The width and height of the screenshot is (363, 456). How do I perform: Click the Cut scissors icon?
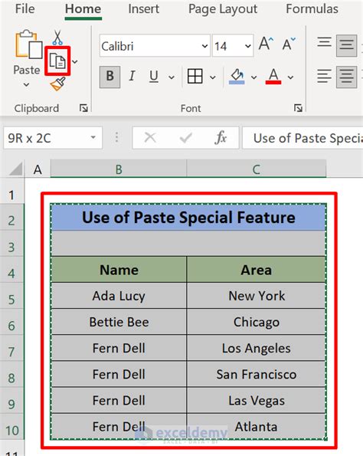coord(57,38)
